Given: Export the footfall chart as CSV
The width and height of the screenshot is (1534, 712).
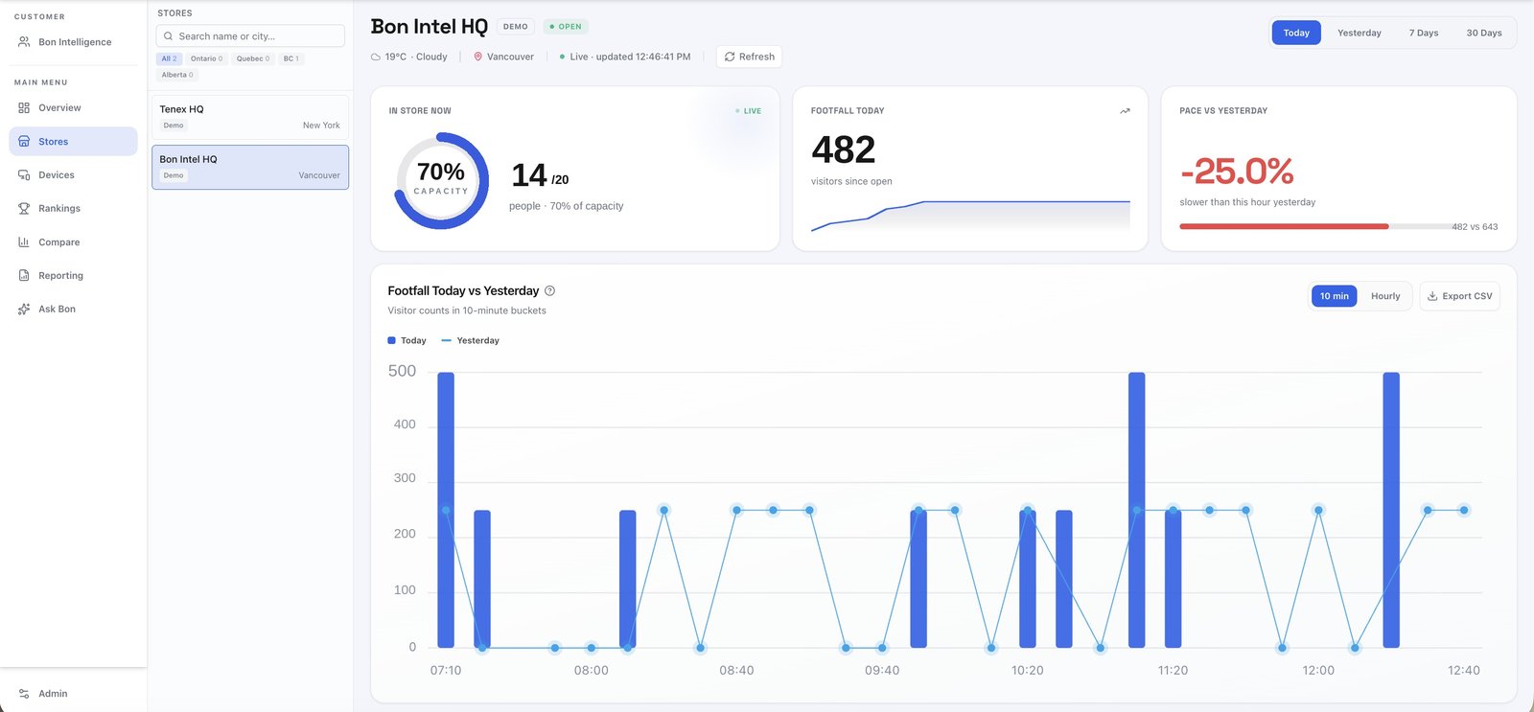Looking at the screenshot, I should (x=1460, y=296).
